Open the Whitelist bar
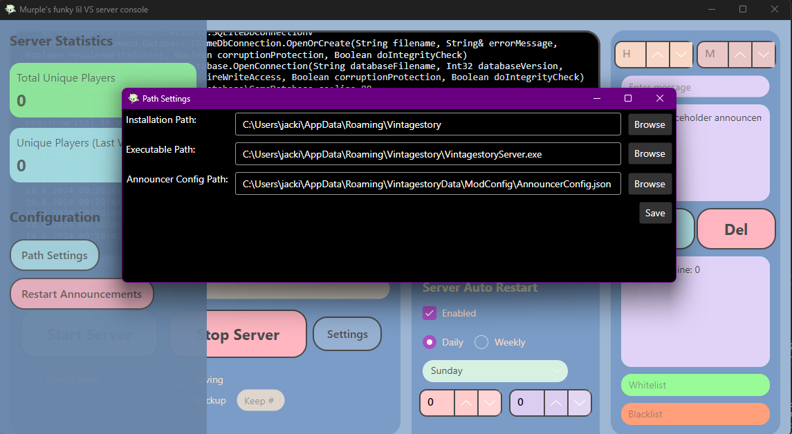 694,385
